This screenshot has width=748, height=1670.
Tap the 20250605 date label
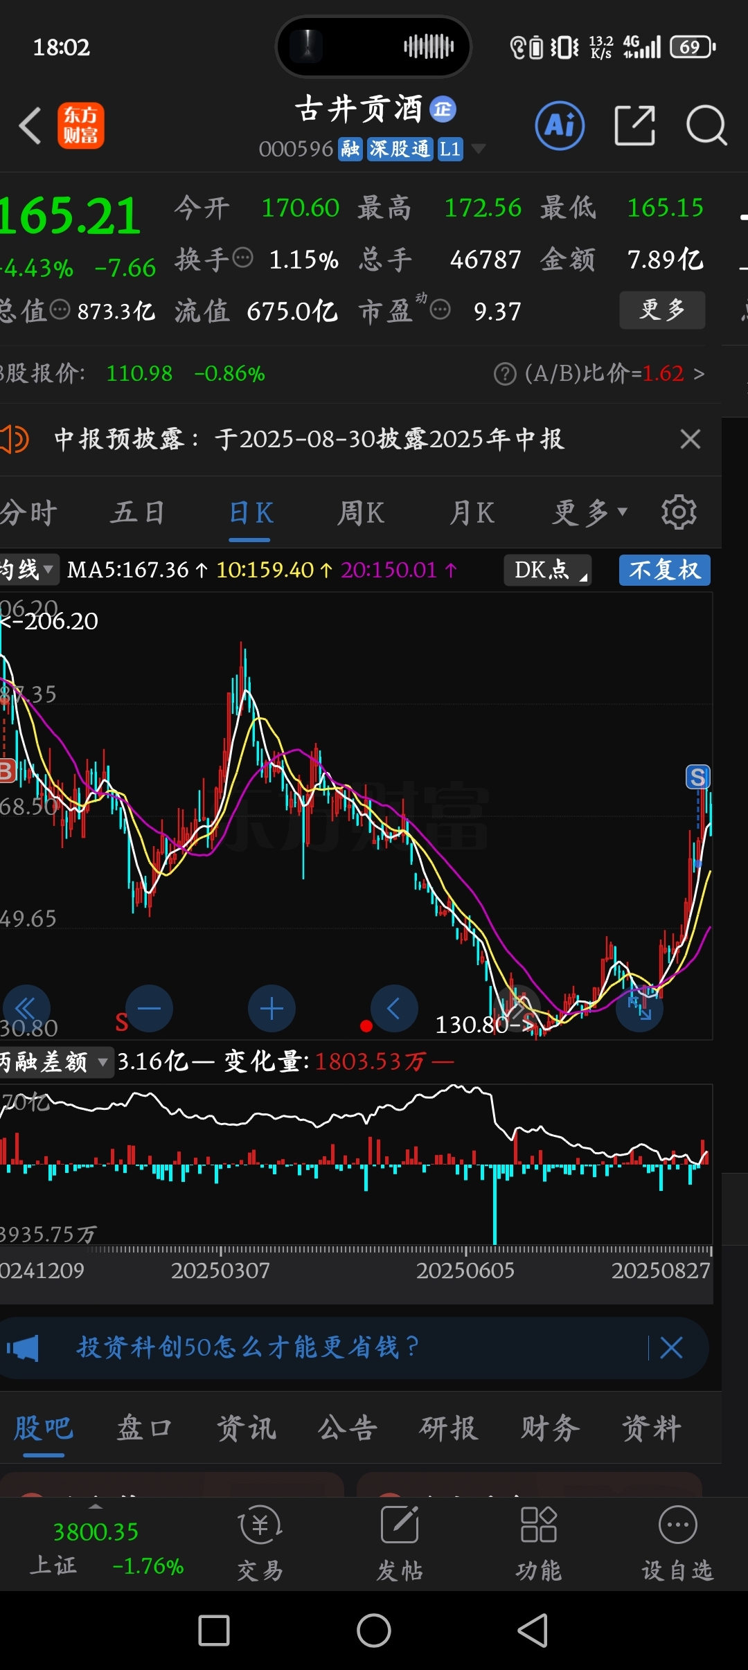[465, 1271]
